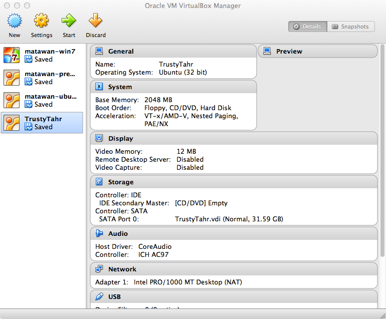Click the Settings label under the gear
Image resolution: width=386 pixels, height=319 pixels.
[42, 35]
